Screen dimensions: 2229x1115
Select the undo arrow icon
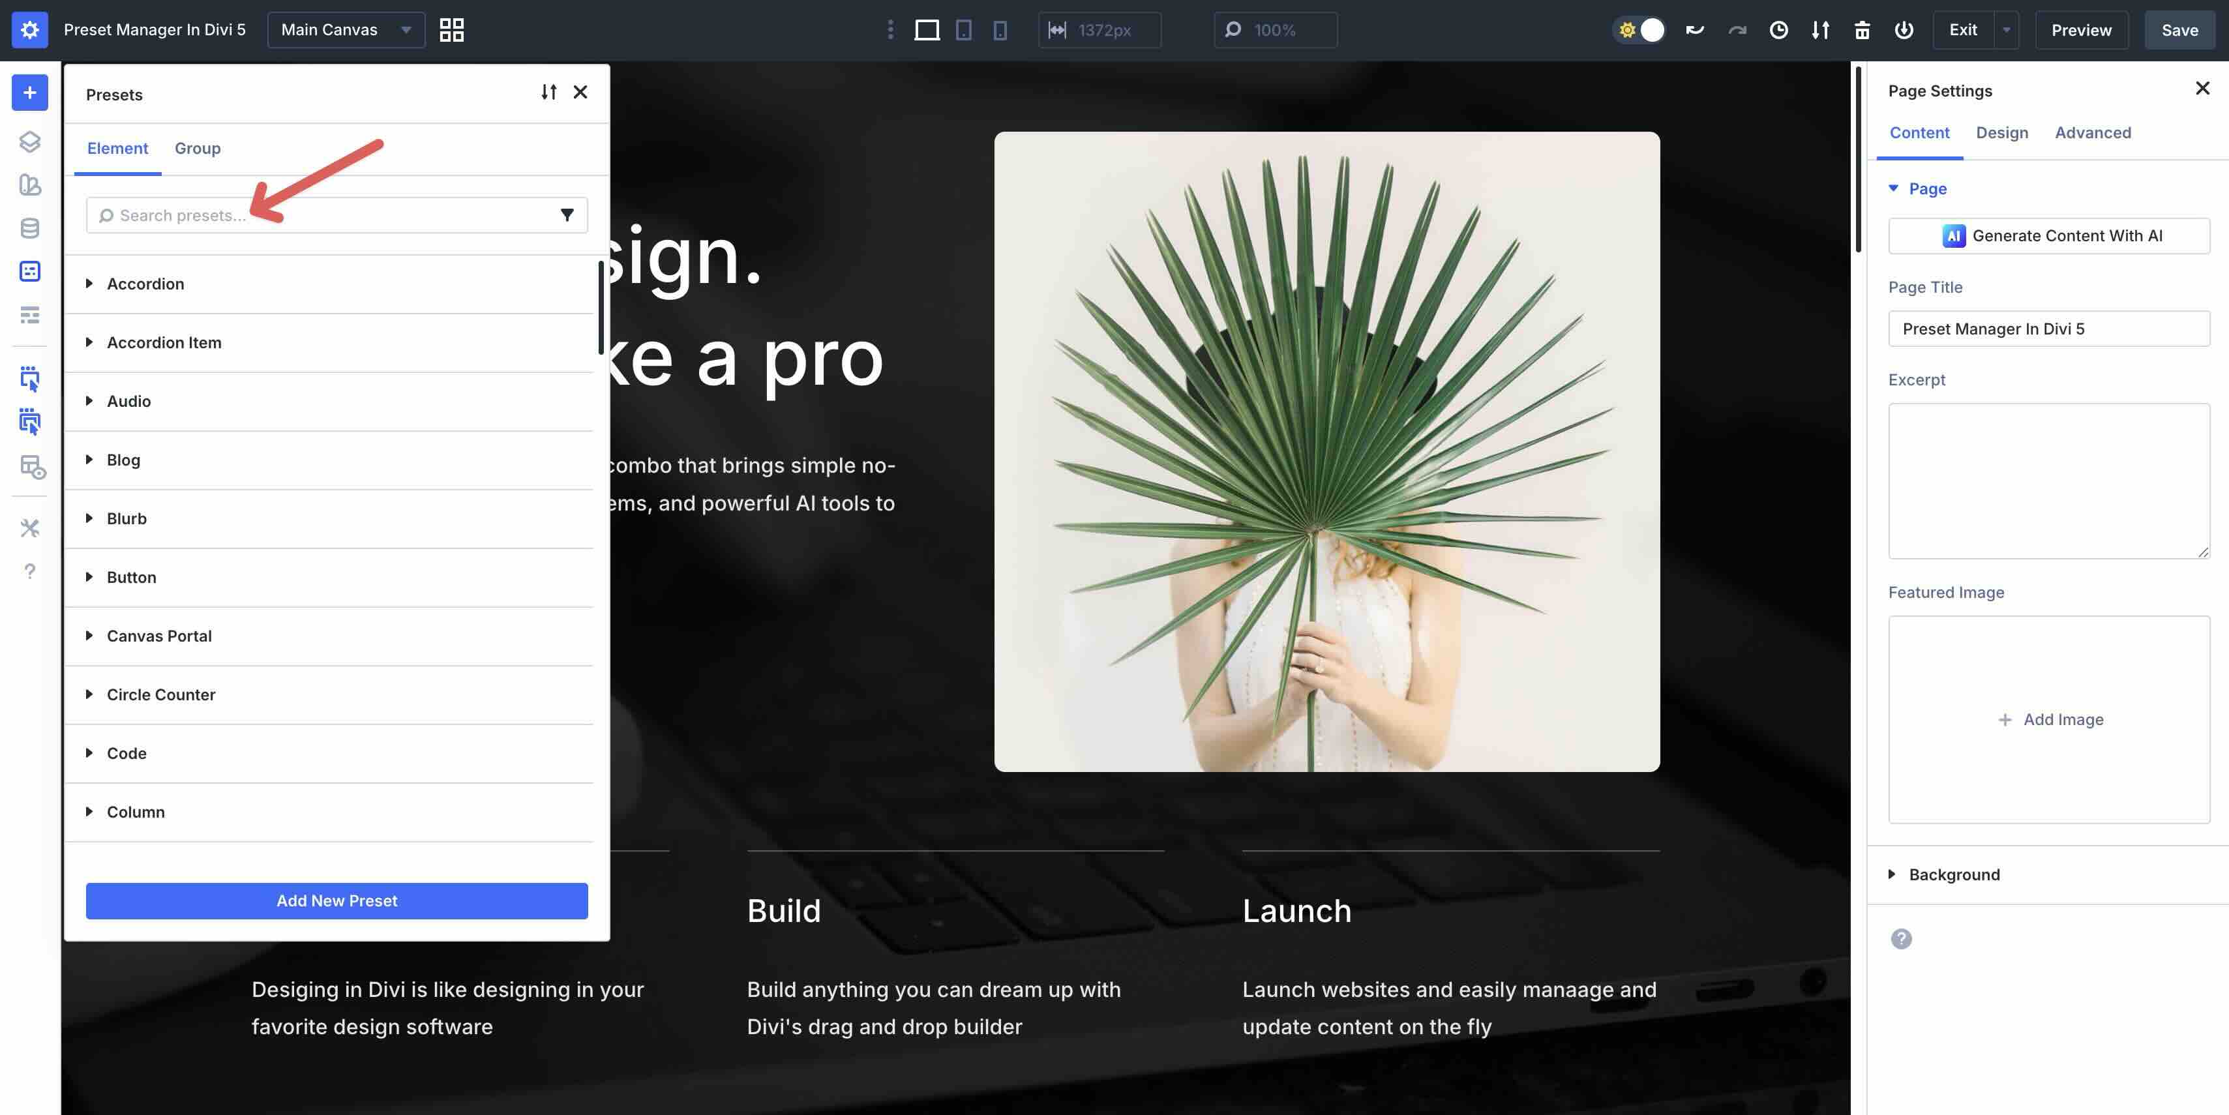tap(1695, 29)
